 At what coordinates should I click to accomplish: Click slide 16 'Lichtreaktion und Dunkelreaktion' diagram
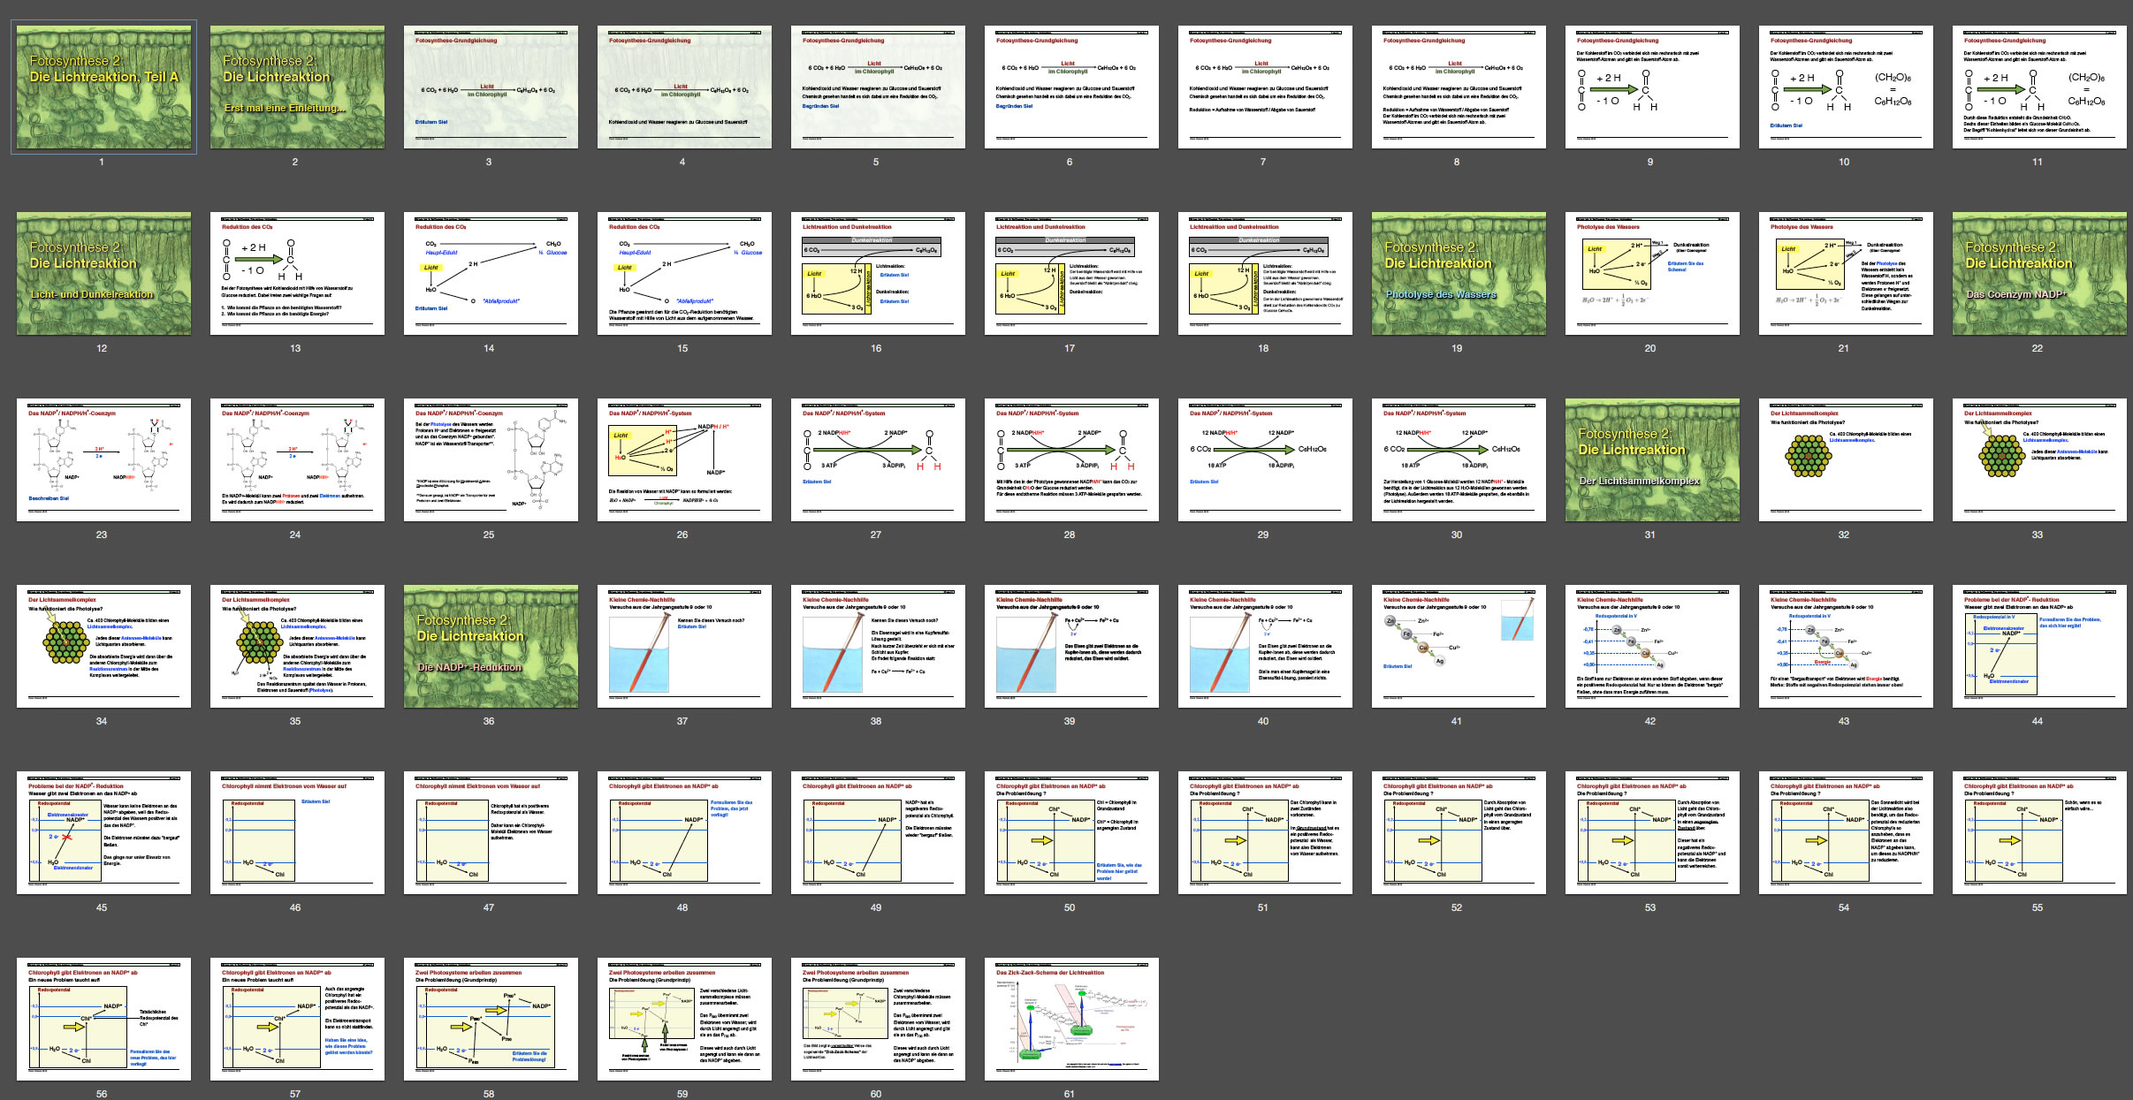tap(878, 273)
